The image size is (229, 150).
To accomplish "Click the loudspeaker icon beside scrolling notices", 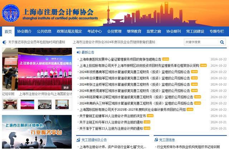I will tap(4, 42).
